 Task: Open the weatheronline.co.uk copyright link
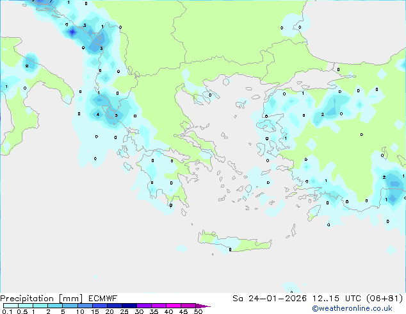pos(352,308)
